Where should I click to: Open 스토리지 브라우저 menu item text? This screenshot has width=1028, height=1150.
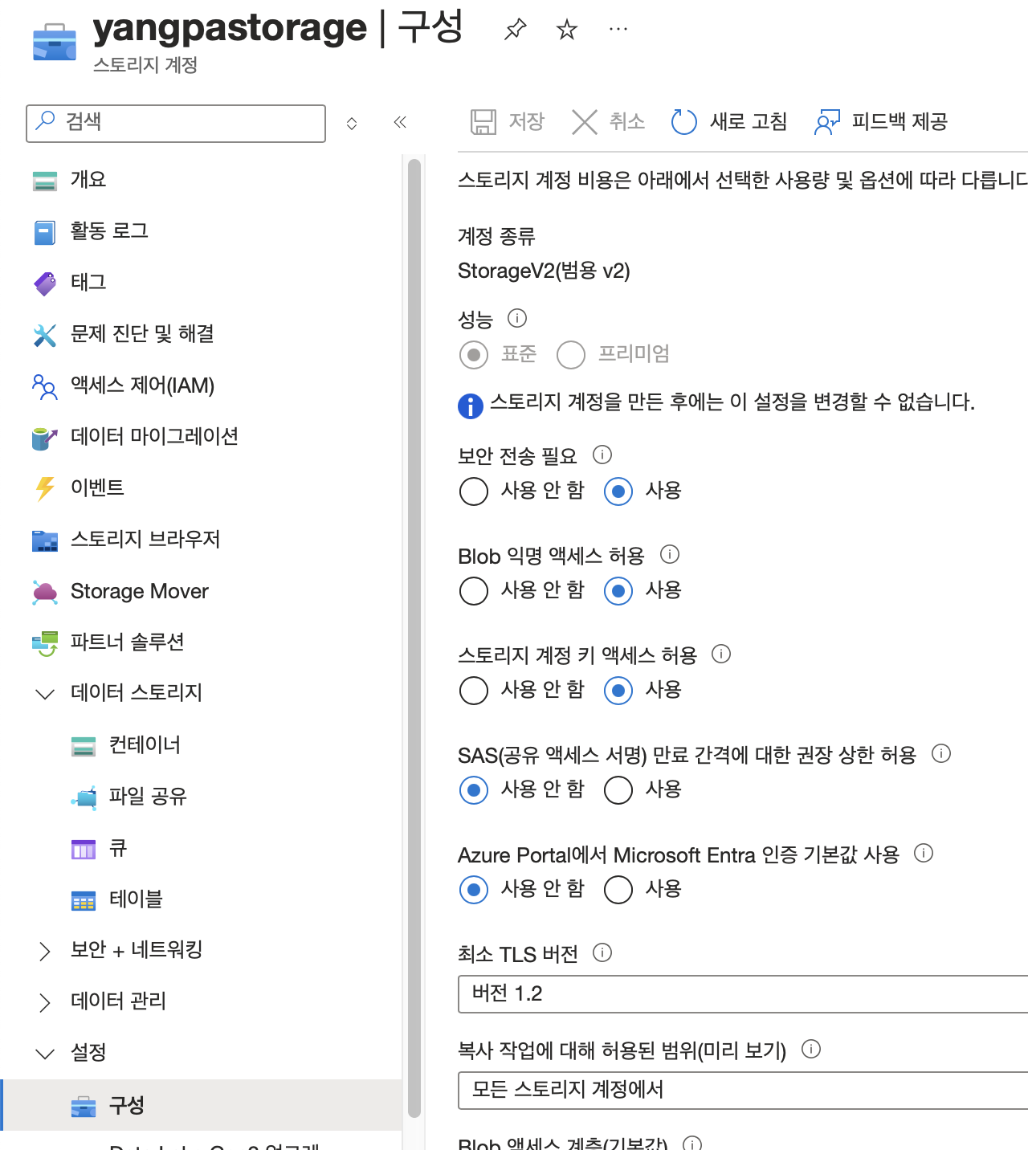[x=145, y=540]
